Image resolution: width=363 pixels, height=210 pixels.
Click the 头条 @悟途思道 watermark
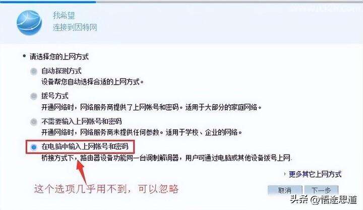pyautogui.click(x=323, y=199)
